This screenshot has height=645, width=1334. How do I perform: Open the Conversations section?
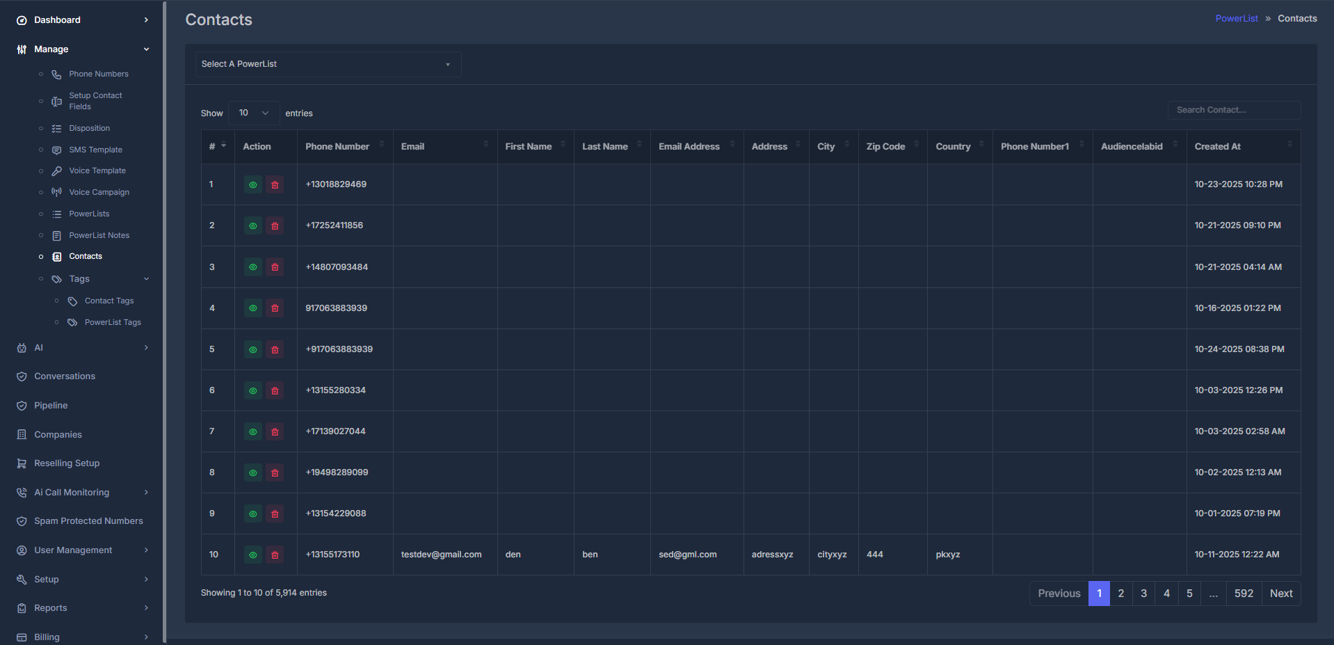pos(64,376)
